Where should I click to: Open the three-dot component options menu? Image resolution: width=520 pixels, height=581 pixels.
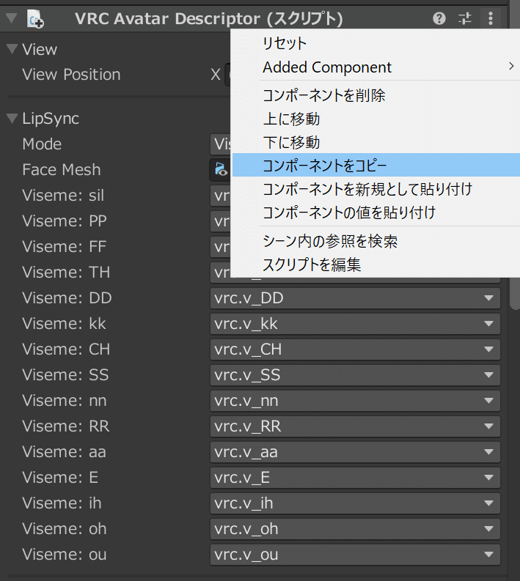[491, 18]
